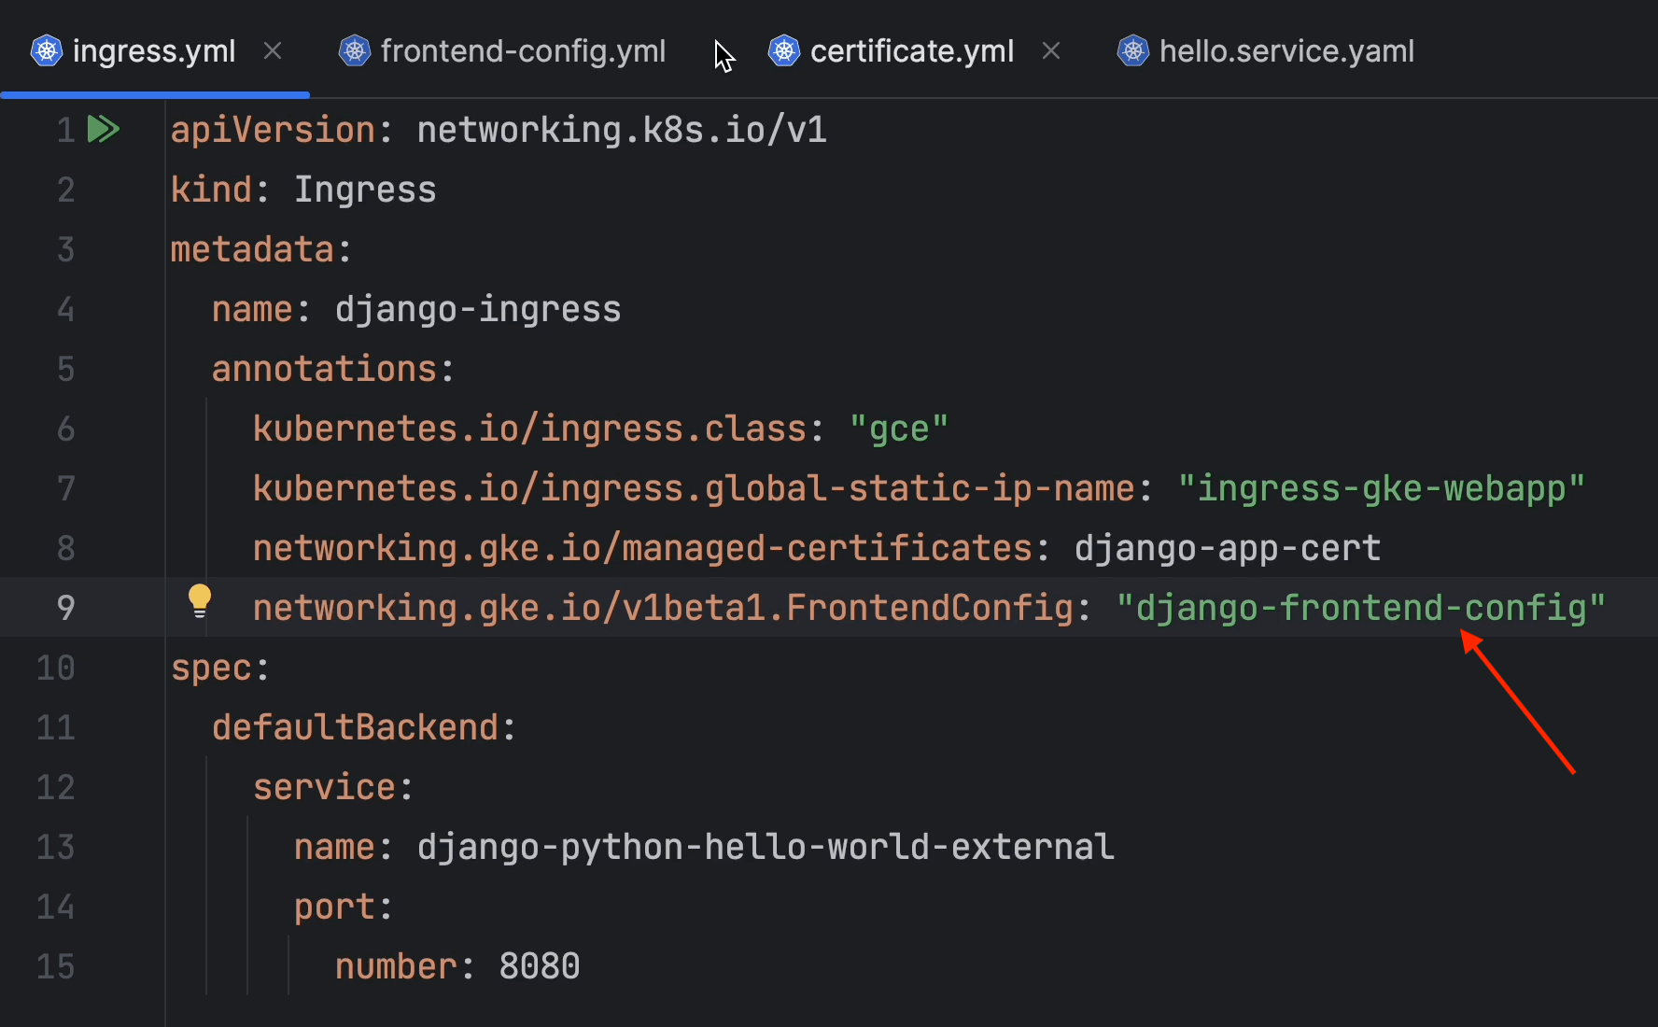Place cursor on the django-app-cert value
The image size is (1658, 1027).
tap(1227, 548)
